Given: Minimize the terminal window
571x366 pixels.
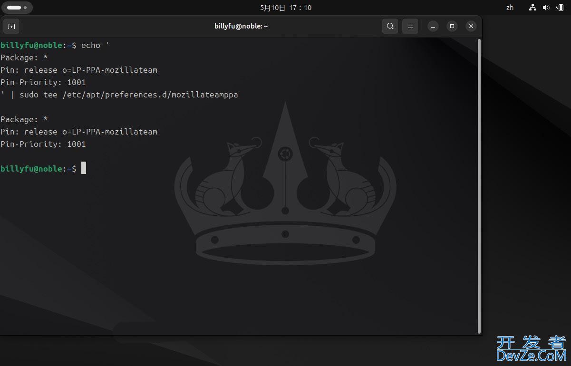Looking at the screenshot, I should click(x=433, y=26).
